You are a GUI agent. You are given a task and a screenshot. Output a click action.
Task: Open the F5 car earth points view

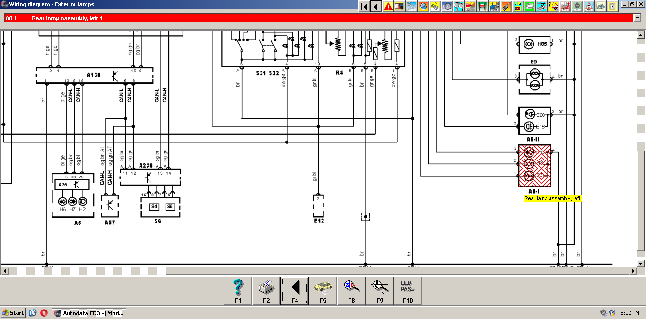(323, 291)
